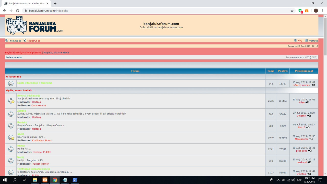Viewport: 327px width, 184px height.
Task: Open the Chrome profile avatar
Action: pos(316,11)
